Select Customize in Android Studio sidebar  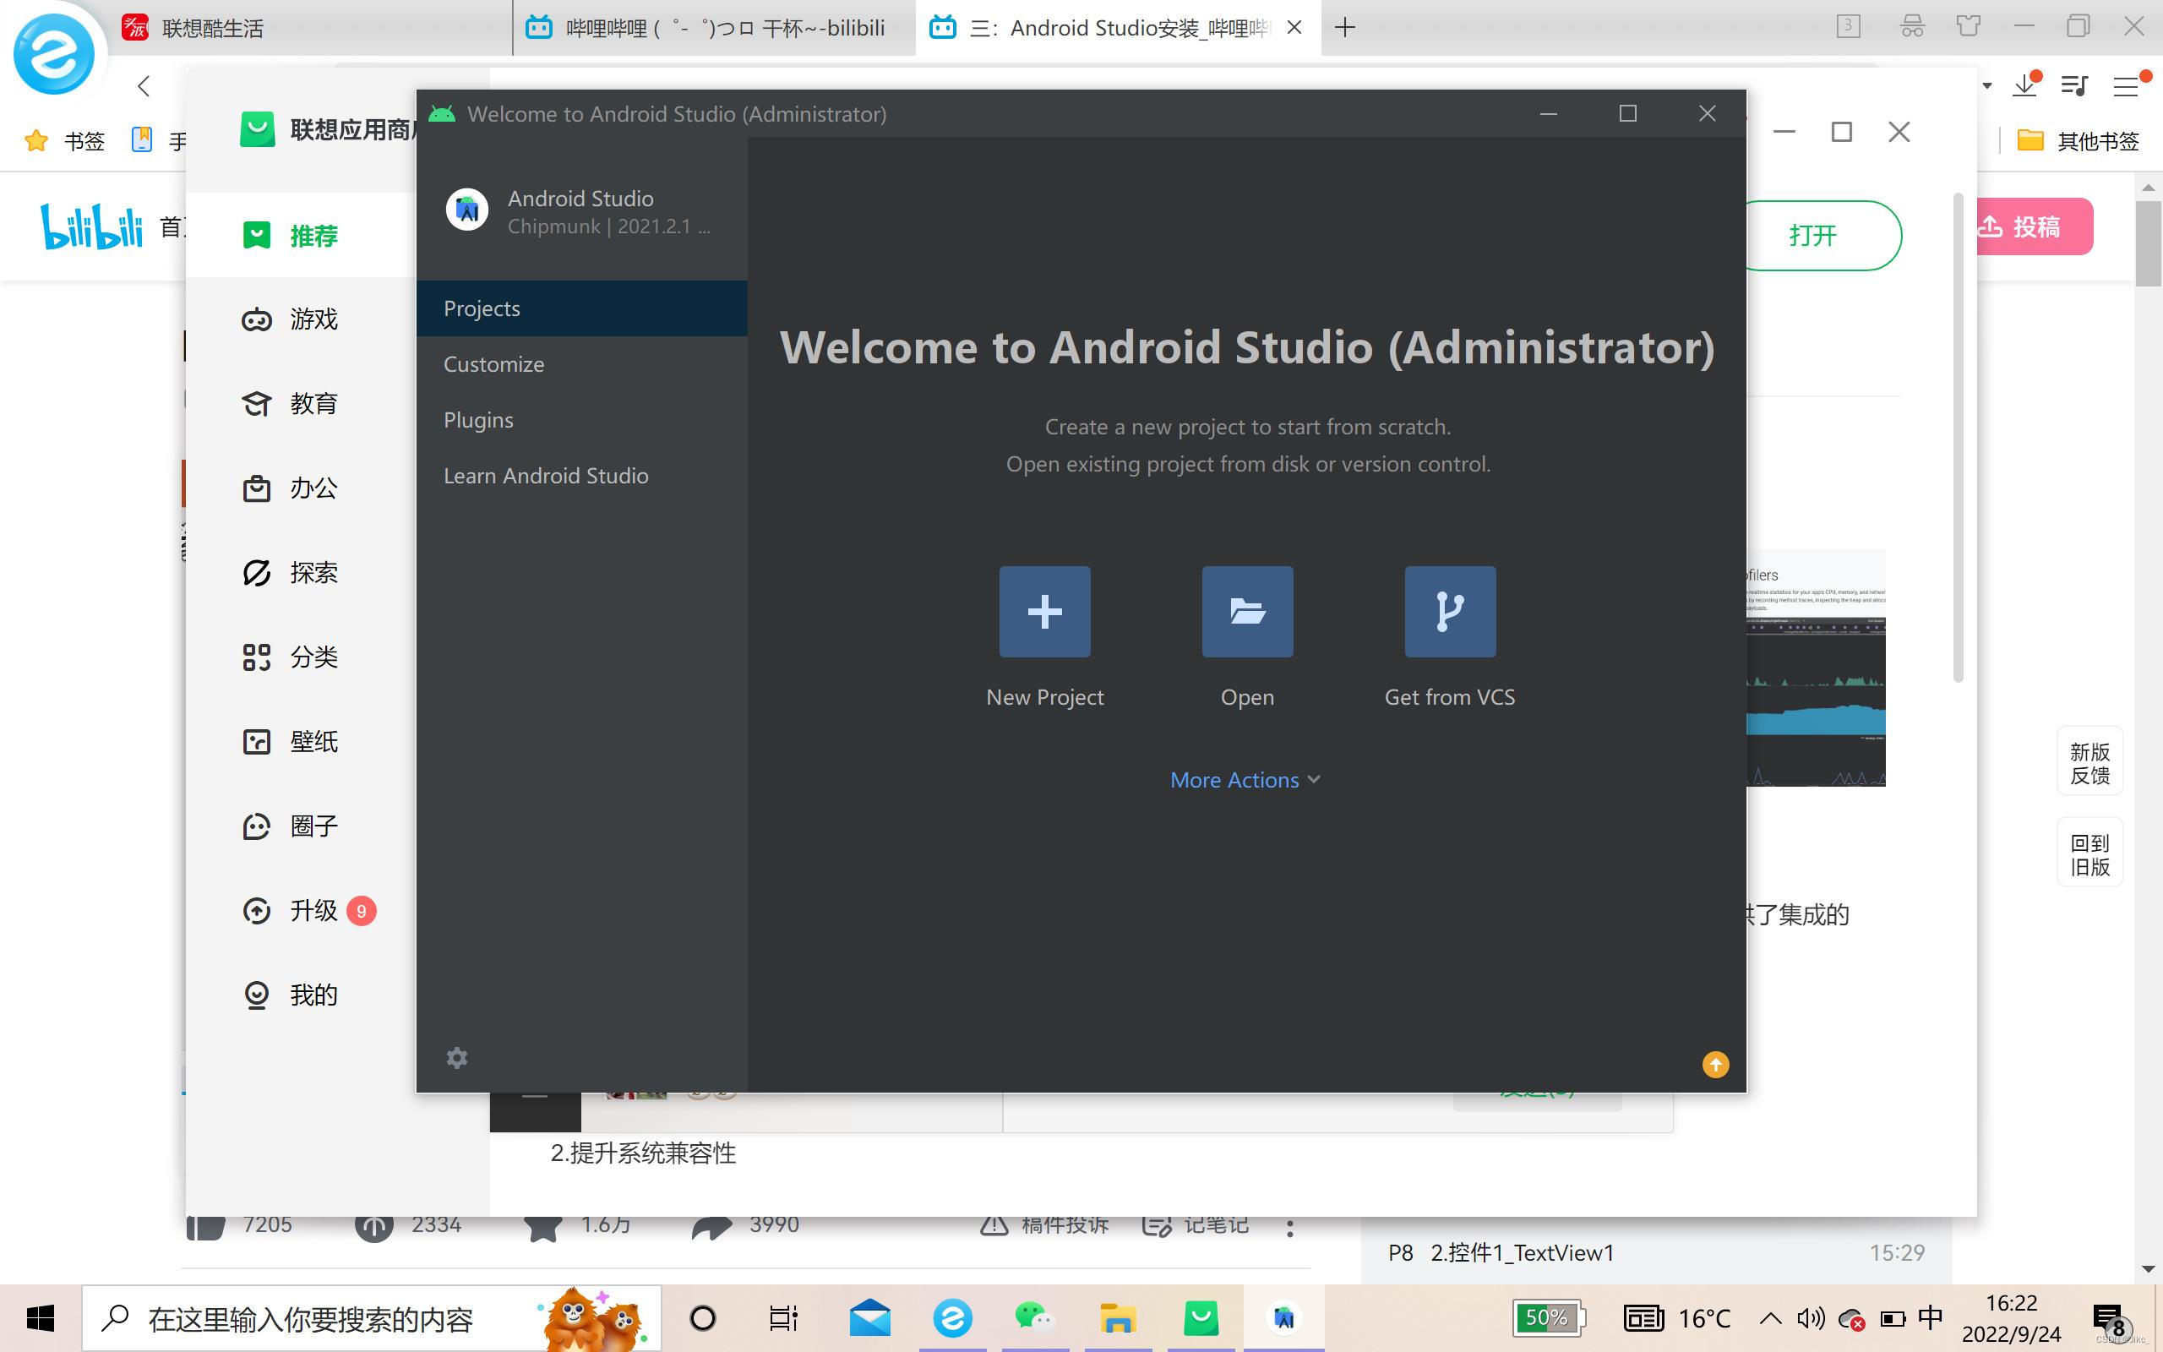[x=582, y=364]
